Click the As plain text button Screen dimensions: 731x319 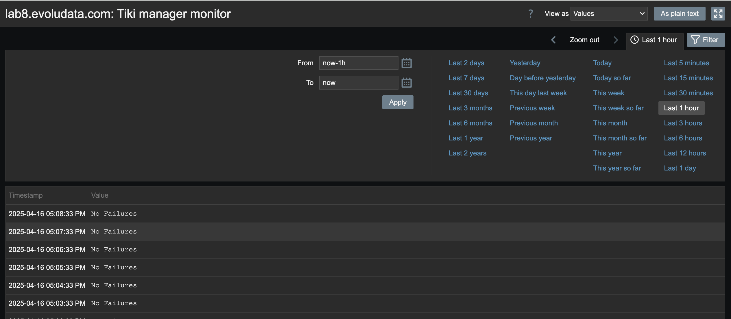click(x=680, y=14)
